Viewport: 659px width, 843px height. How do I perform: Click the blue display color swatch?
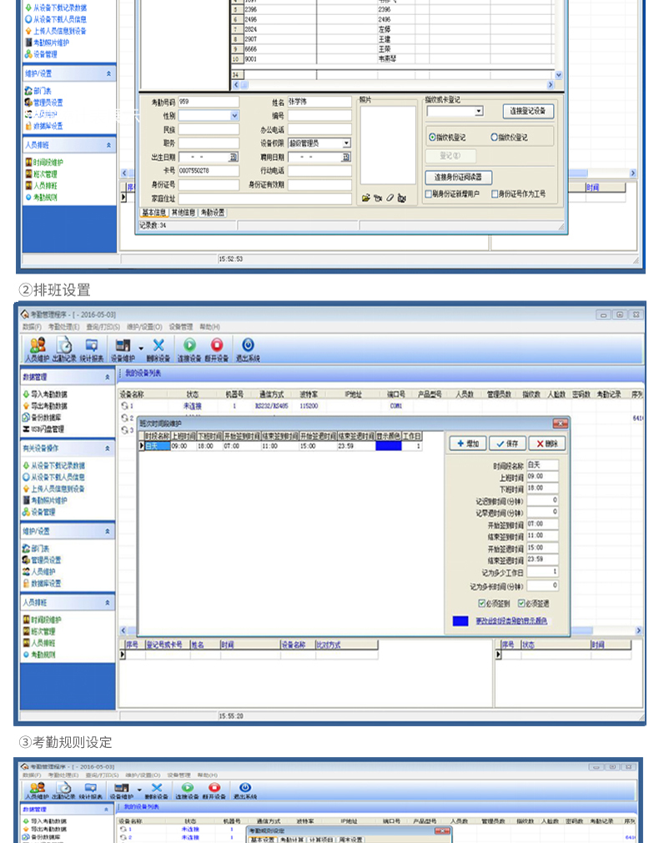click(460, 621)
